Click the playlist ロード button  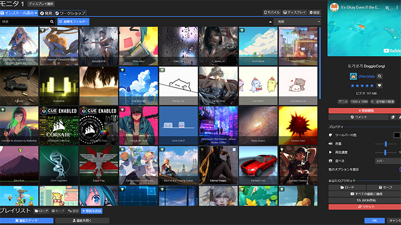click(41, 211)
